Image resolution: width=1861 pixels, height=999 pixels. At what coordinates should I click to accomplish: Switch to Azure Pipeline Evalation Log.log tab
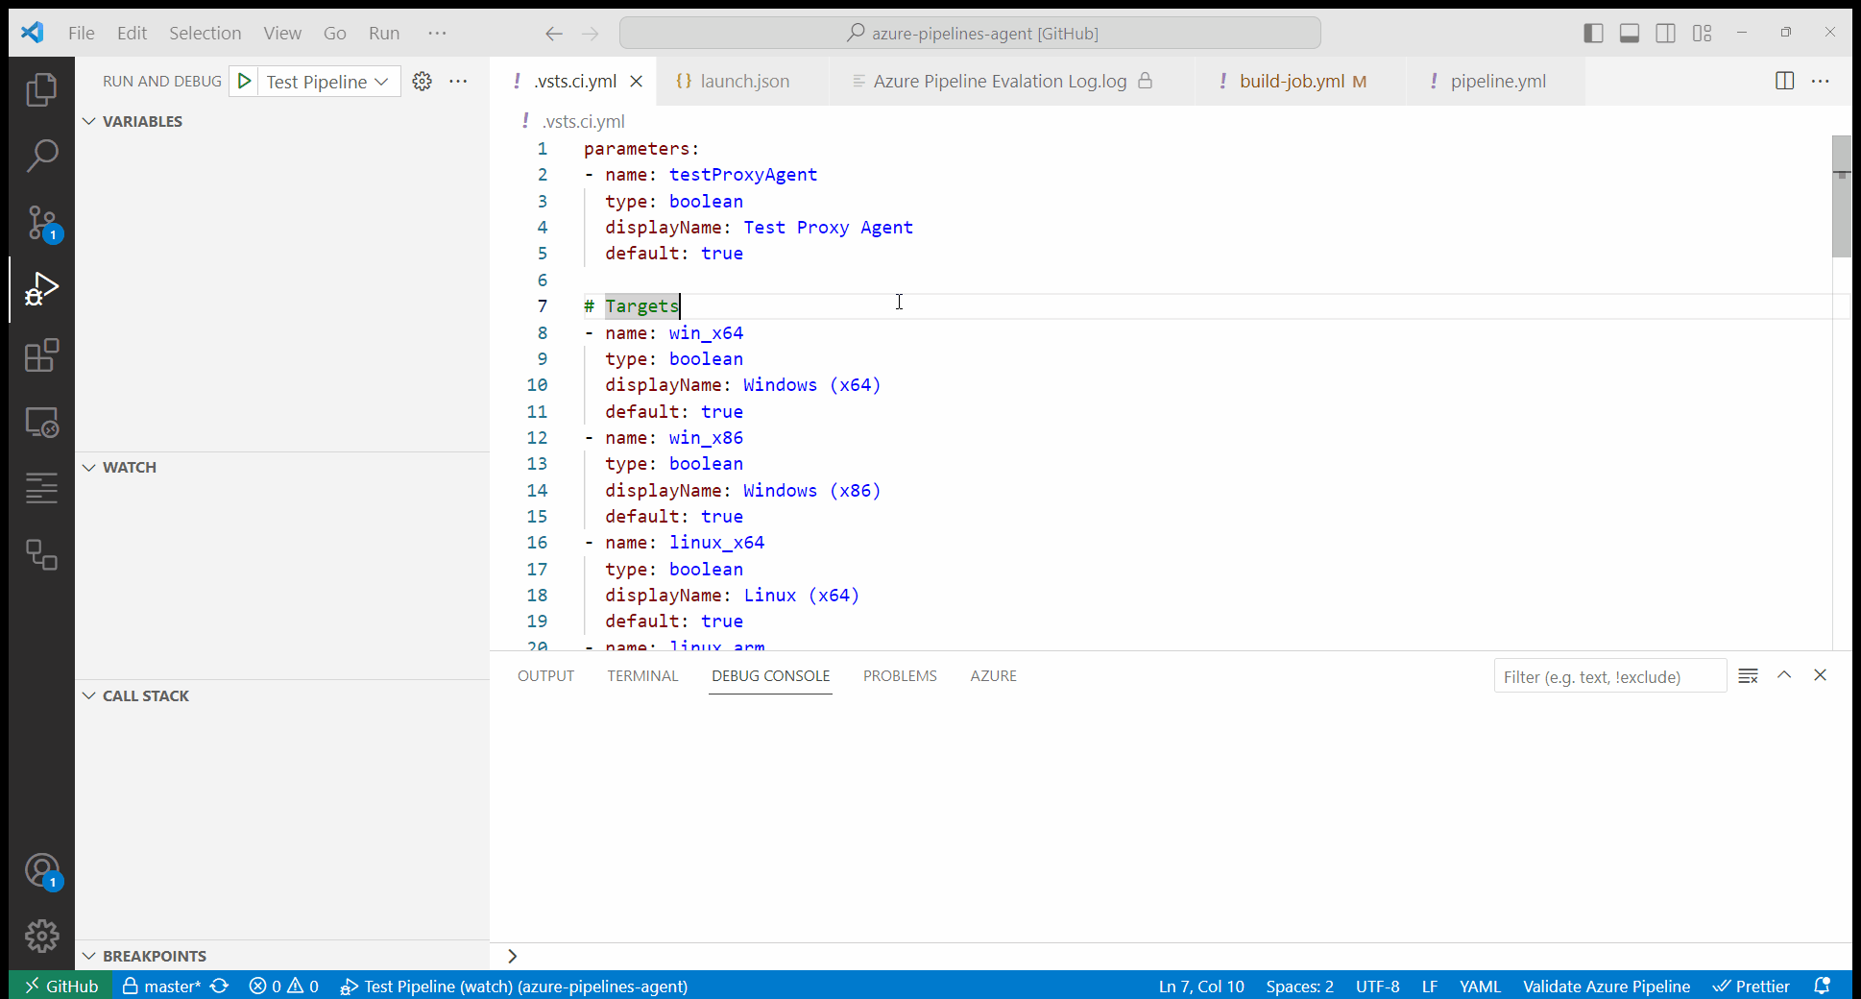(1012, 82)
